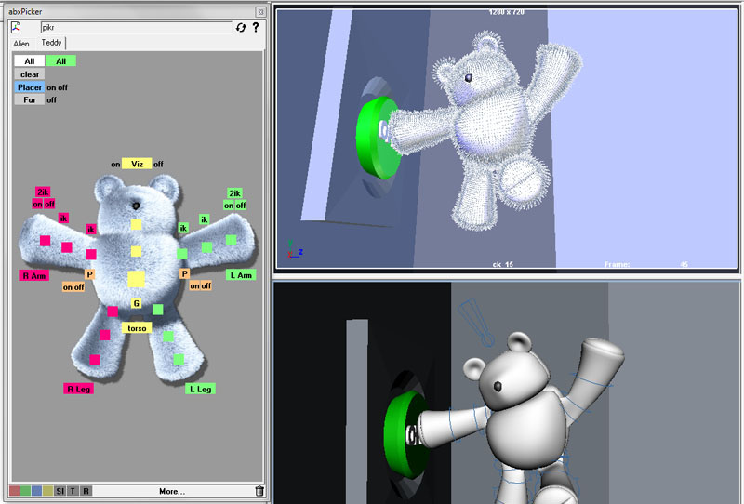Viewport: 744px width, 504px height.
Task: Click the refresh icon in abxPicker
Action: click(241, 28)
